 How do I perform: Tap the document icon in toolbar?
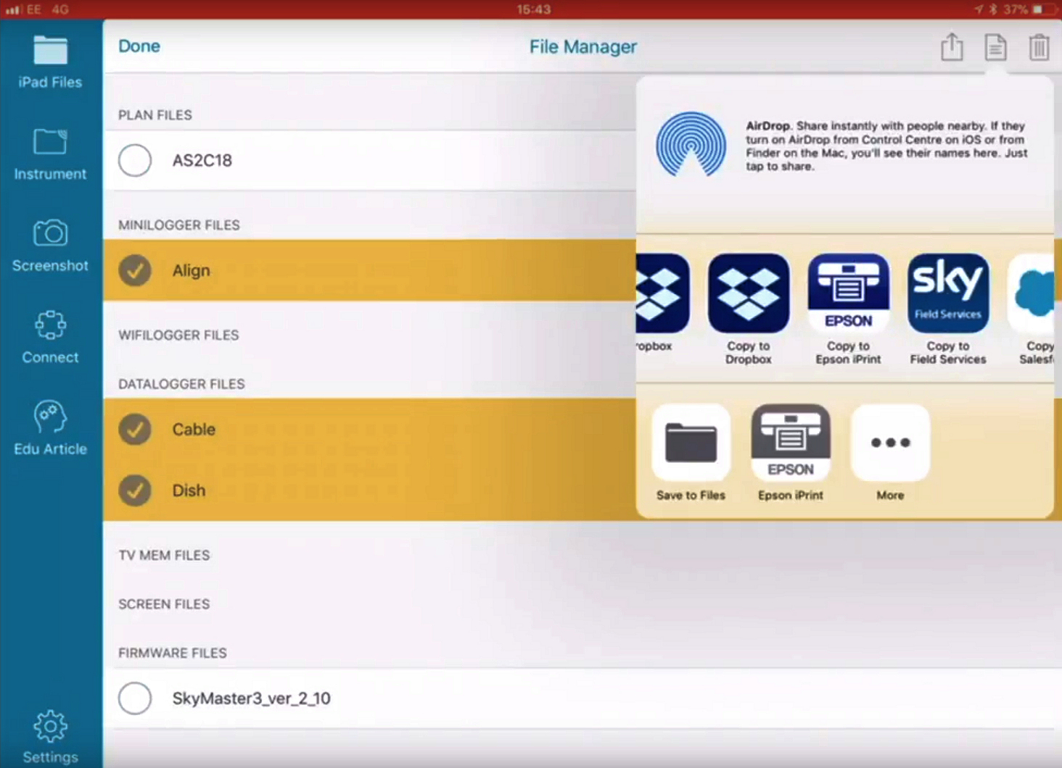tap(995, 48)
